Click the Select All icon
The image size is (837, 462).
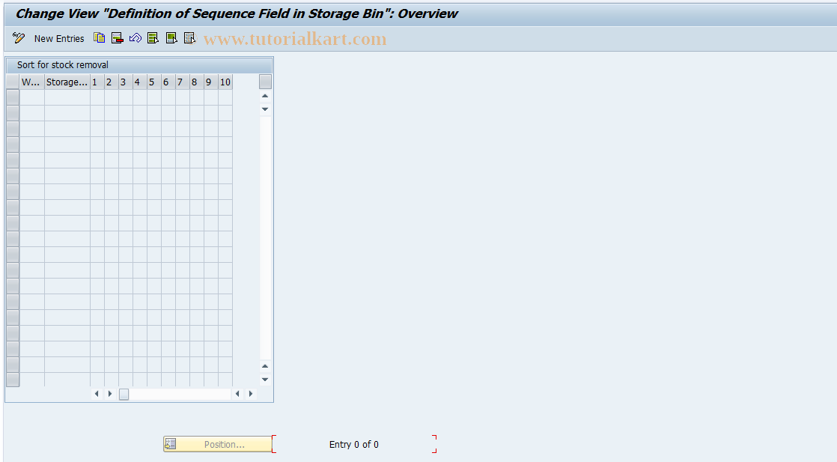point(153,38)
